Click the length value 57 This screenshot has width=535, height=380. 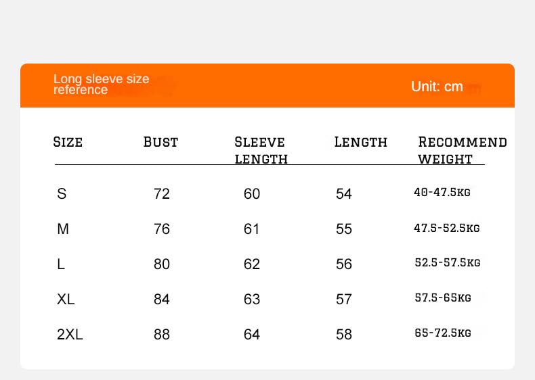344,299
